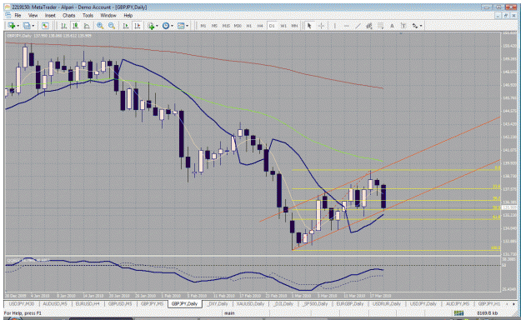521x320 pixels.
Task: Minimize the inner chart window
Action: 498,16
